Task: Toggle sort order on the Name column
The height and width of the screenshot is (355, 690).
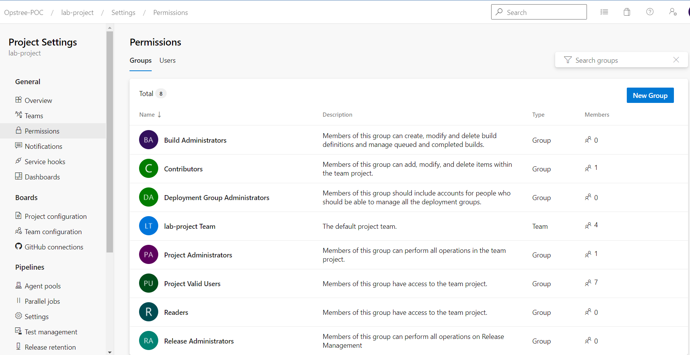Action: click(150, 114)
